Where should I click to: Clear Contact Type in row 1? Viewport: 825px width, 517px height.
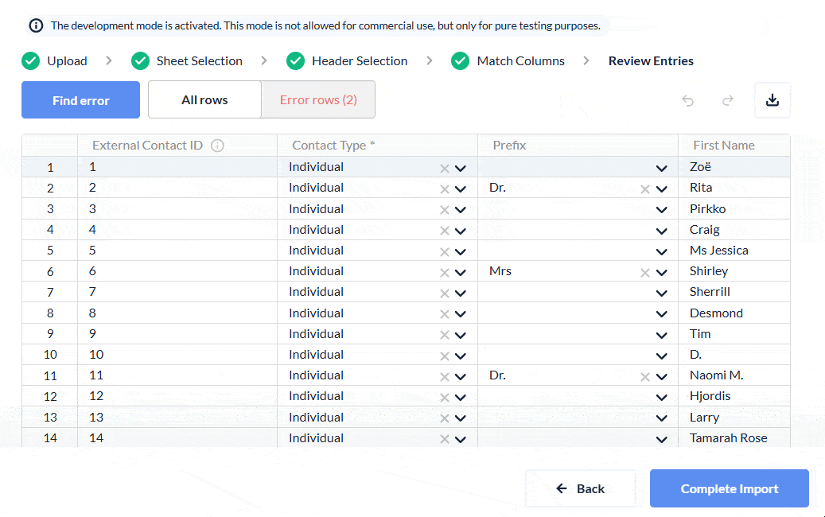[x=445, y=169]
